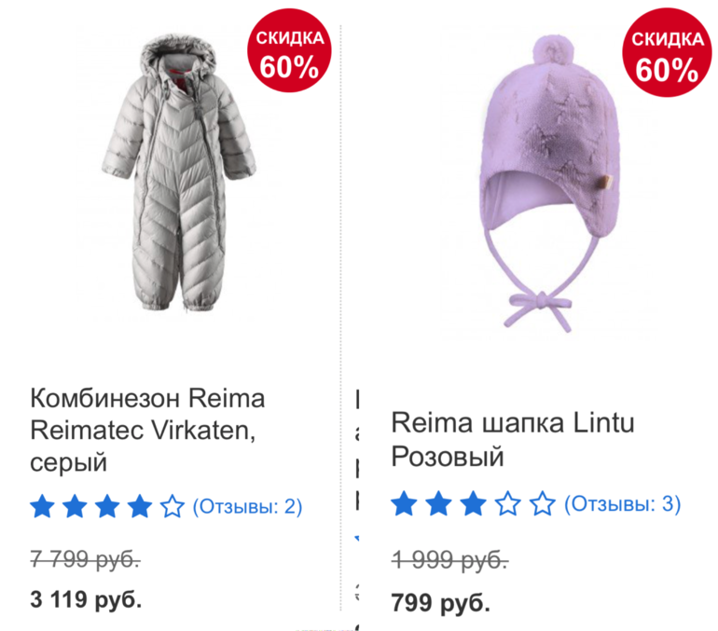718x631 pixels.
Task: Click the 799 руб. sale price
Action: pos(440,602)
